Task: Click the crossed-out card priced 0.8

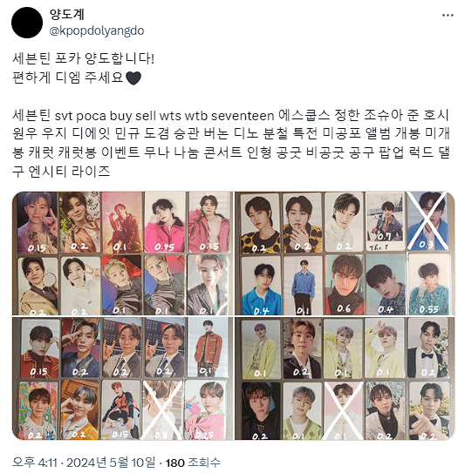Action: click(x=162, y=409)
